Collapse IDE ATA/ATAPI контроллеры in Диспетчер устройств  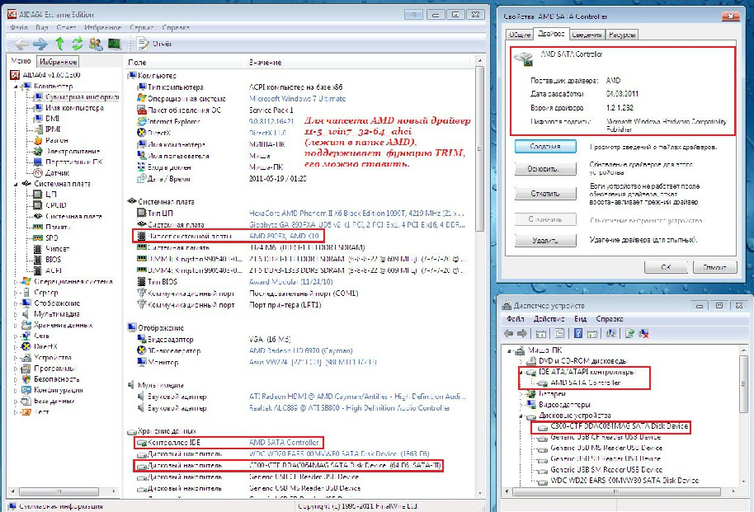click(x=521, y=372)
